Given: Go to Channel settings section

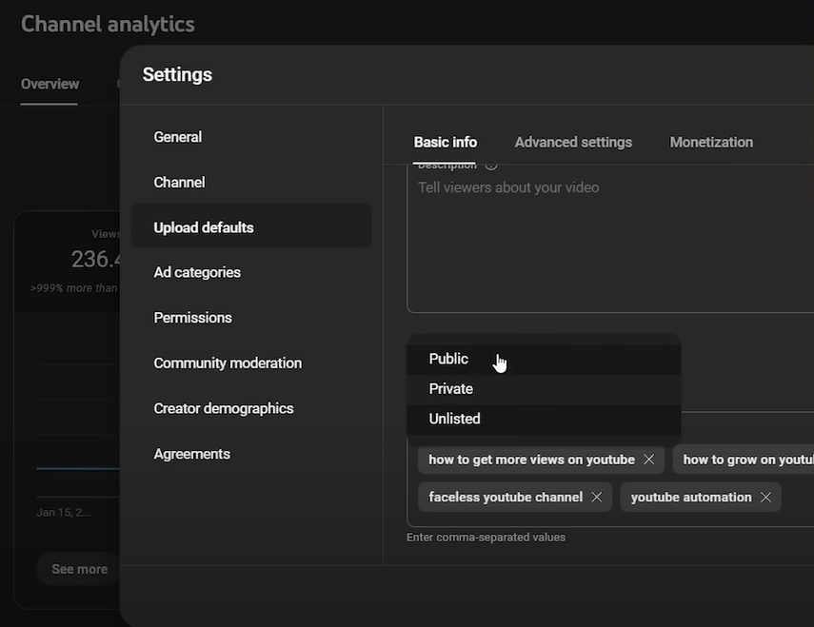Looking at the screenshot, I should 179,183.
